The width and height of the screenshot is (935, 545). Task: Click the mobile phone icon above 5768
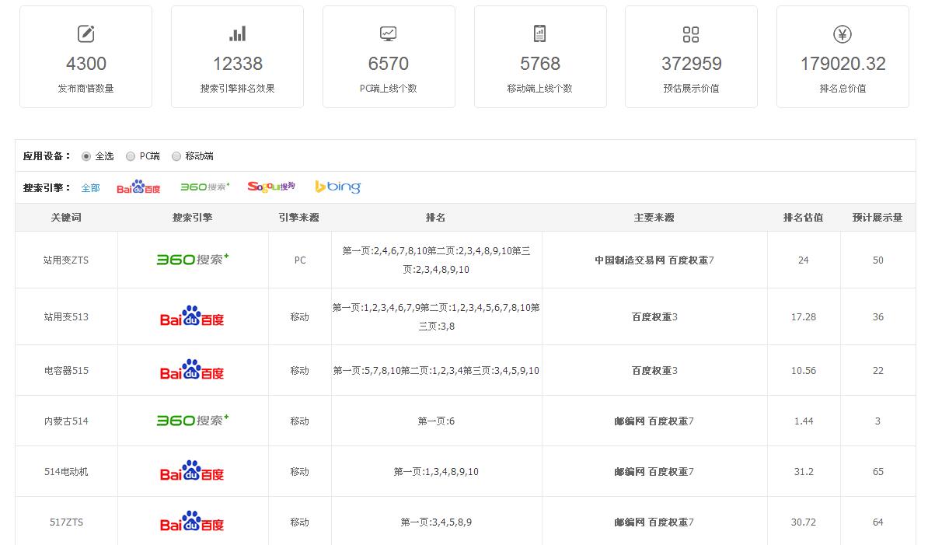(539, 34)
